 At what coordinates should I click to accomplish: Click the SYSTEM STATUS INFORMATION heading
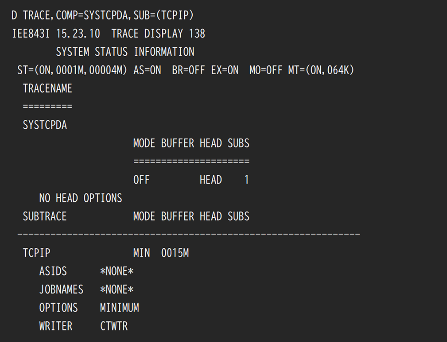click(125, 52)
